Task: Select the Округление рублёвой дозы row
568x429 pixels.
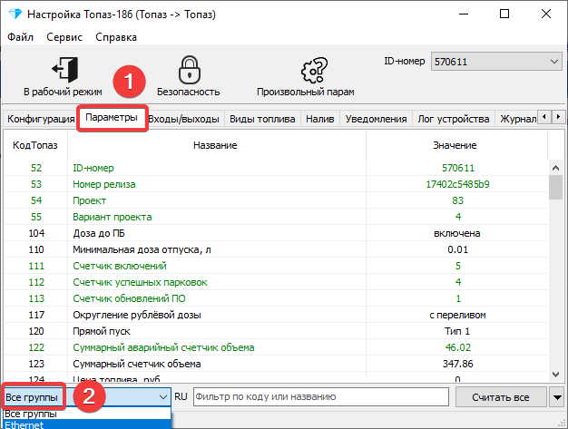Action: tap(276, 315)
